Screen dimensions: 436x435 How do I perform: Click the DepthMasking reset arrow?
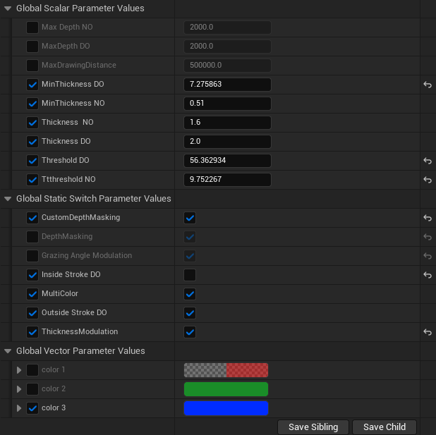[427, 237]
